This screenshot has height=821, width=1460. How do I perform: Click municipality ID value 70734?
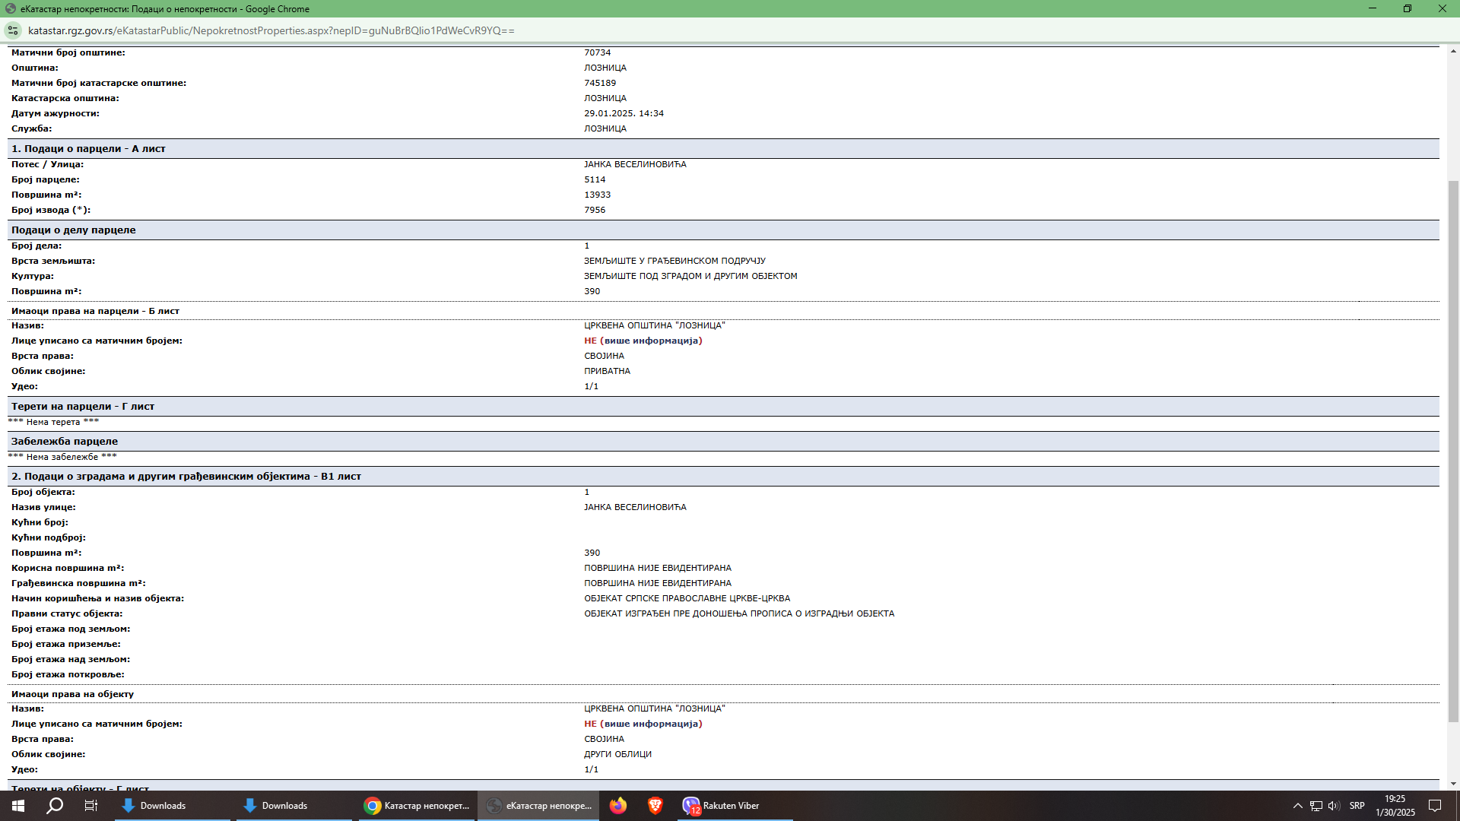(x=597, y=53)
